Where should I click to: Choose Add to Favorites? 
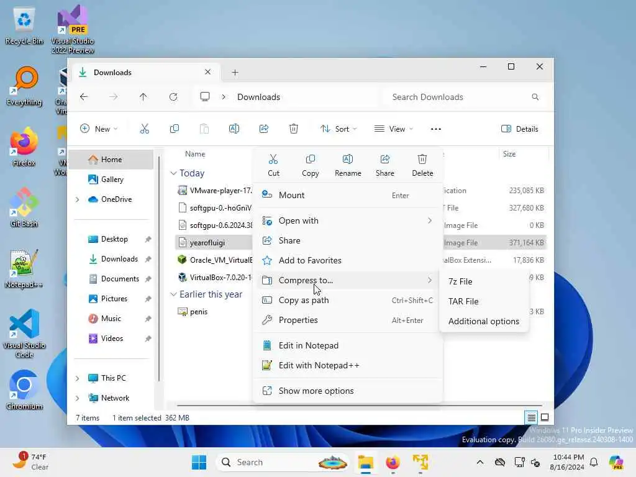coord(348,260)
